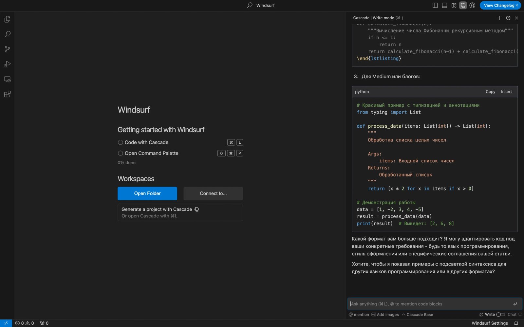Click the Code with Cascade label
Viewport: 524px width, 327px height.
pyautogui.click(x=146, y=142)
